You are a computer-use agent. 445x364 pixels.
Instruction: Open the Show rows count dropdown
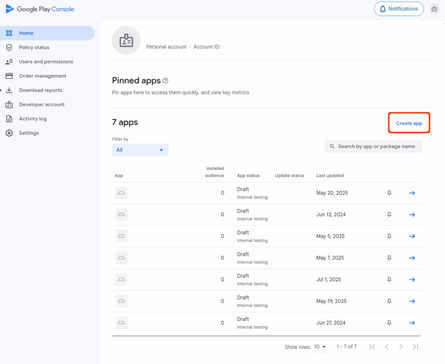point(320,347)
